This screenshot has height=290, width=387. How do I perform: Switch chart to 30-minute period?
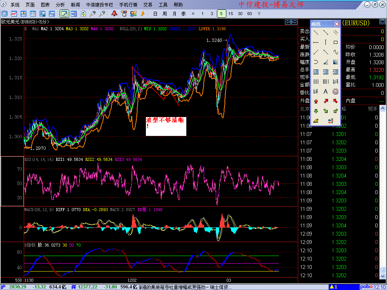click(240, 14)
